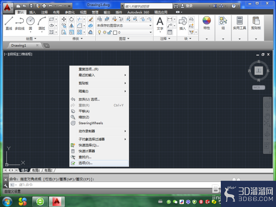
Task: Open the current layer 0 dropdown
Action: pyautogui.click(x=124, y=32)
